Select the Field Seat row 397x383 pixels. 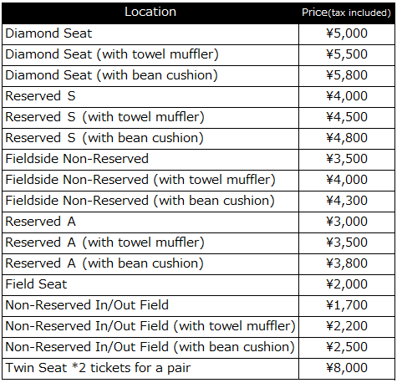198,284
